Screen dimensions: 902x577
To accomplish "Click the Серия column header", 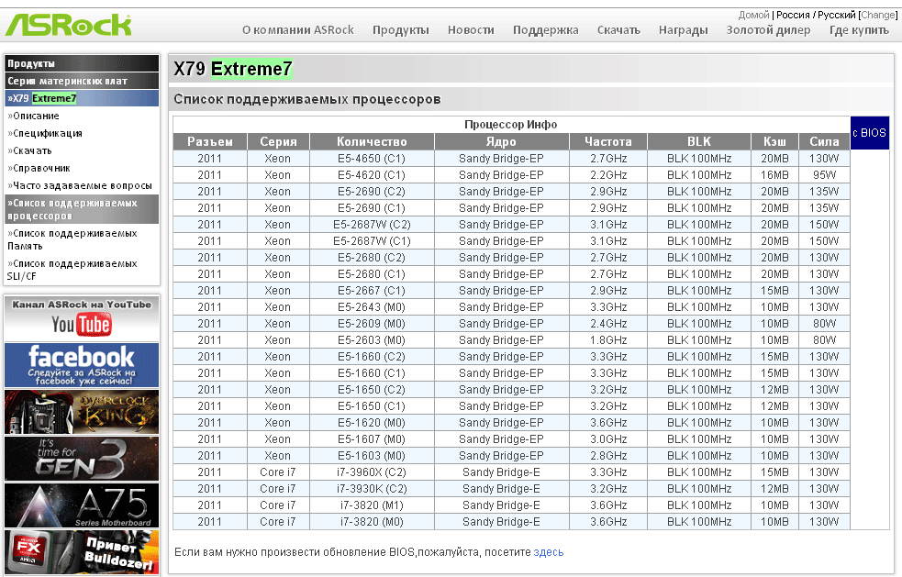I will (x=278, y=141).
